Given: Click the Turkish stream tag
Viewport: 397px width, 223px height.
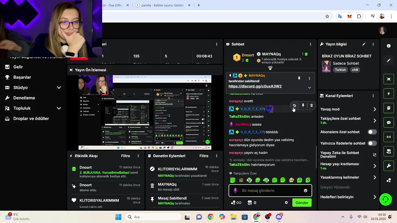Looking at the screenshot, I should [340, 70].
